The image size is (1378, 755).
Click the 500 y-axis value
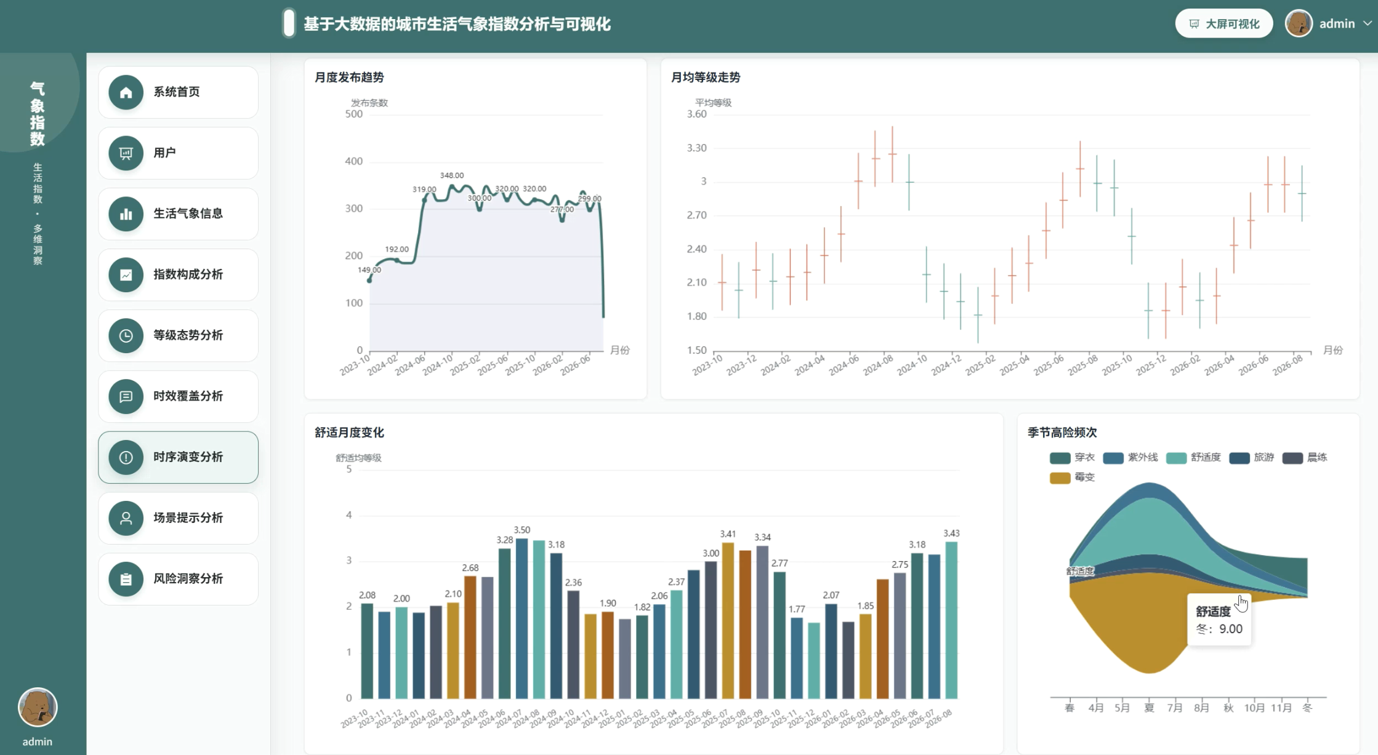click(x=354, y=114)
